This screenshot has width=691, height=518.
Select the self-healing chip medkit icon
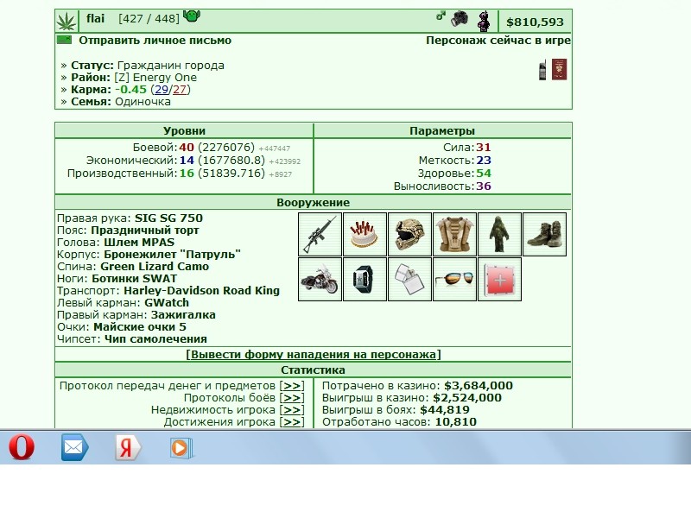(500, 279)
